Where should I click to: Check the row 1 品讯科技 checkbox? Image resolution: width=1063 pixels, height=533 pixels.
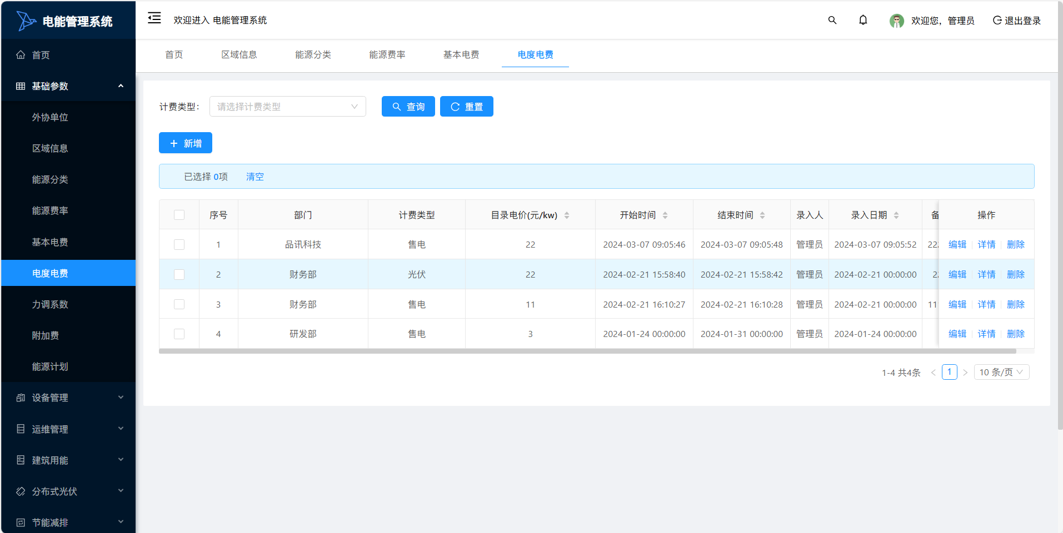click(179, 244)
